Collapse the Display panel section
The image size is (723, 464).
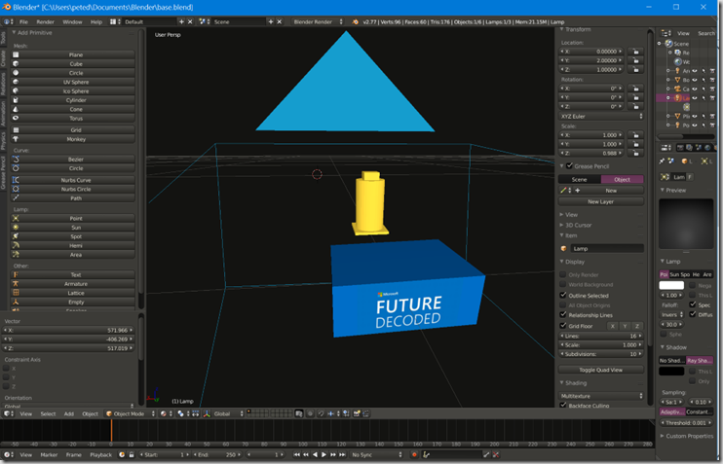pos(574,262)
